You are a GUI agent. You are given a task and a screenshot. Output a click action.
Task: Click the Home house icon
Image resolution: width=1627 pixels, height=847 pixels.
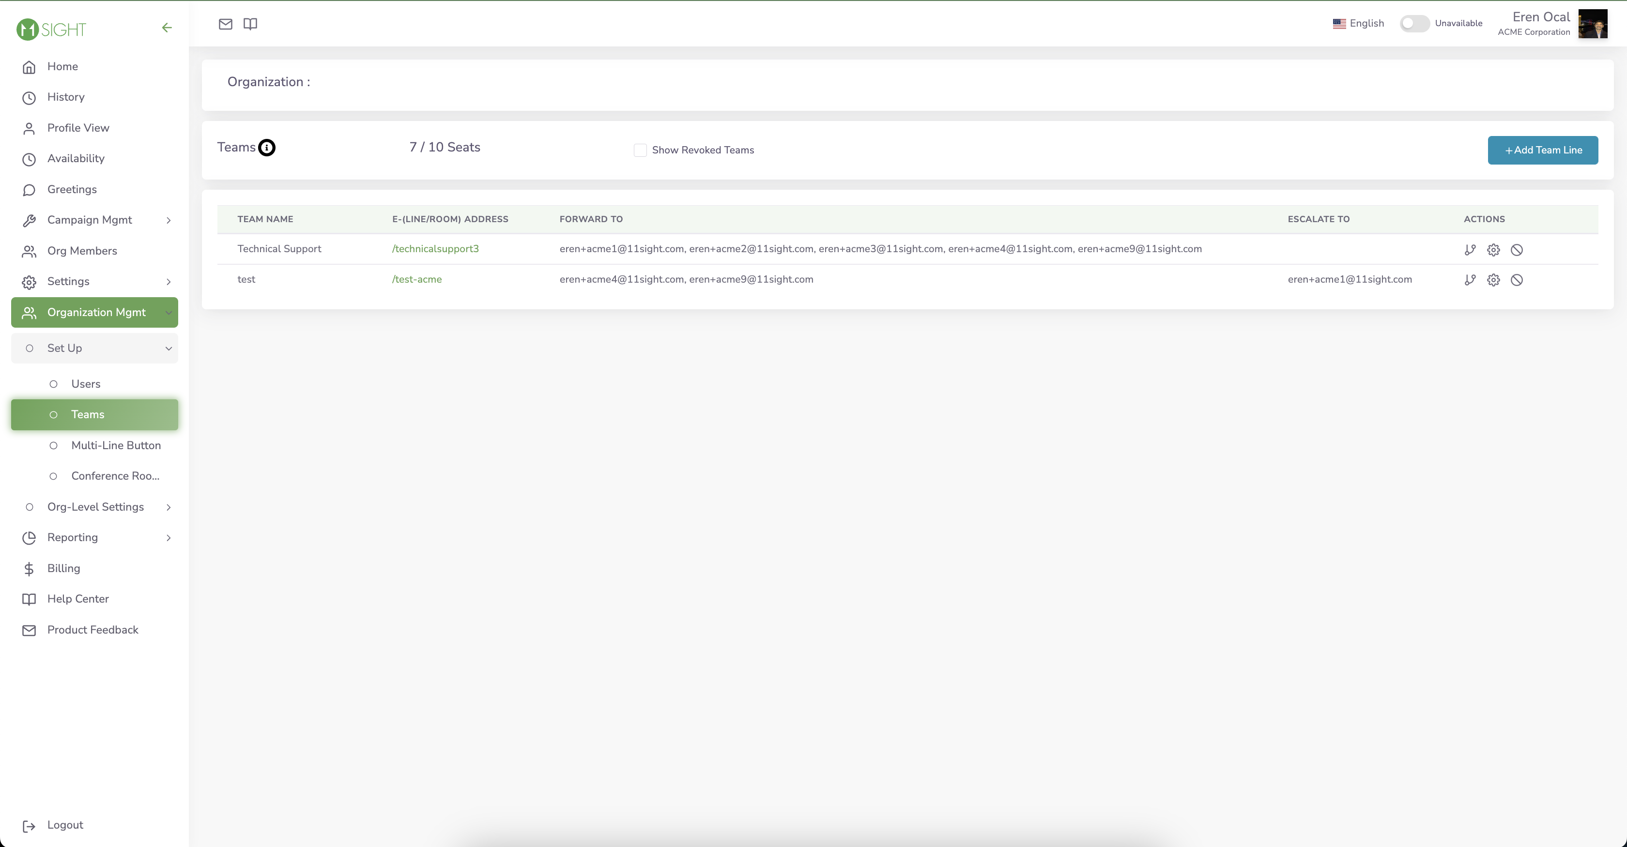29,67
